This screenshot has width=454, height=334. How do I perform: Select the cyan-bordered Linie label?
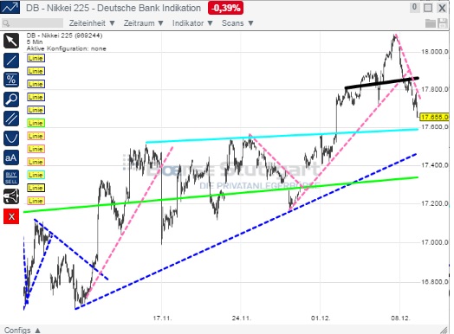(x=36, y=175)
